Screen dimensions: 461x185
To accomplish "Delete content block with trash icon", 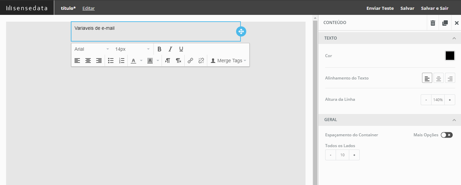I will [x=433, y=23].
